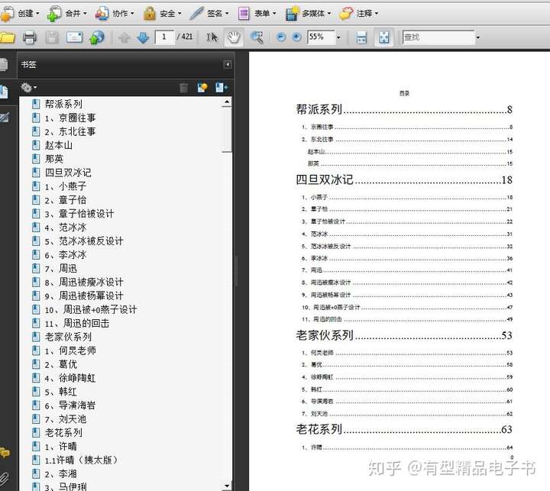The image size is (550, 491).
Task: Click the open file folder icon
Action: 7,37
